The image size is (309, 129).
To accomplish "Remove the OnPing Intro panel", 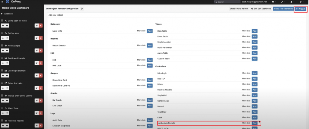I will 41,38.
